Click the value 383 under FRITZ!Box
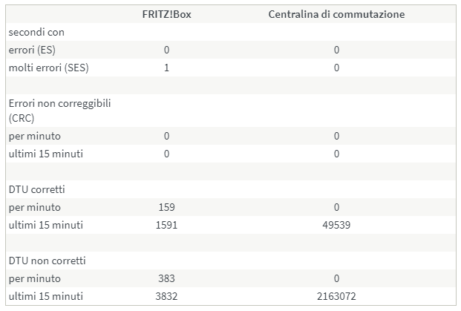461x311 pixels. coord(166,279)
